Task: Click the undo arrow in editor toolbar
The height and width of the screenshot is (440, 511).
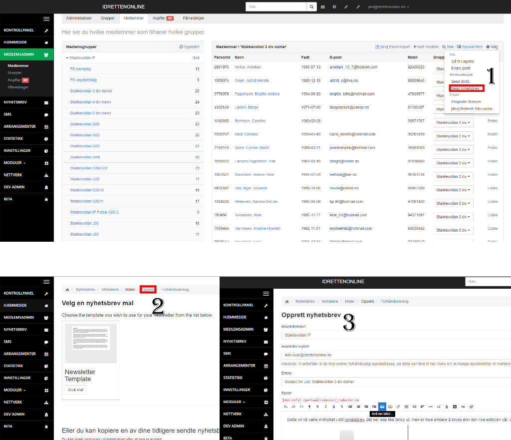Action: point(286,407)
